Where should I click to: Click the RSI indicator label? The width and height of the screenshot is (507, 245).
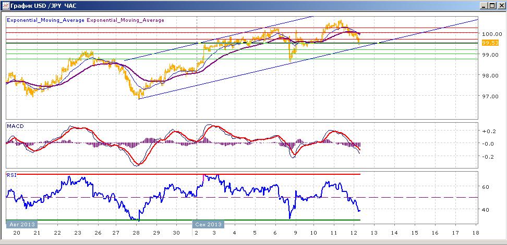[x=11, y=174]
